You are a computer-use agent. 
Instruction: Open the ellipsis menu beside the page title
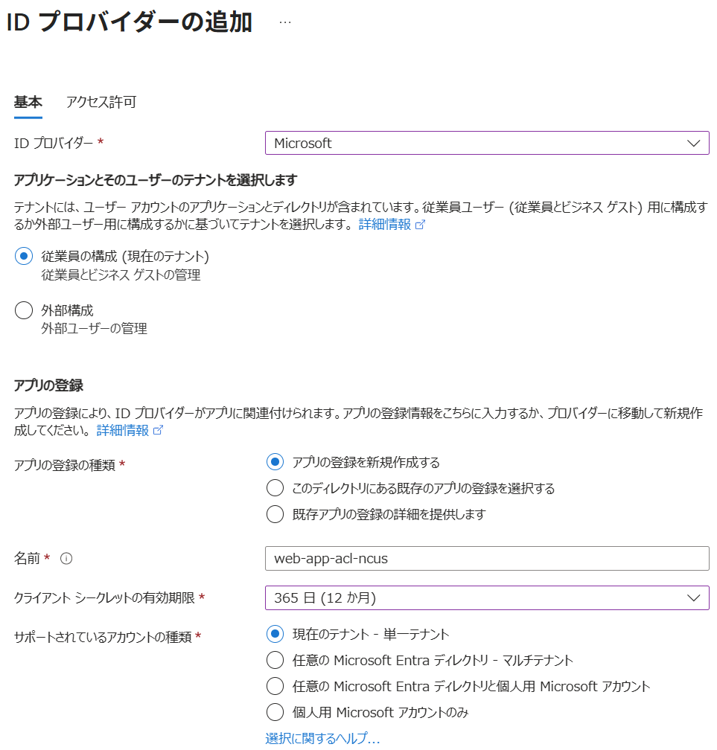[x=284, y=22]
